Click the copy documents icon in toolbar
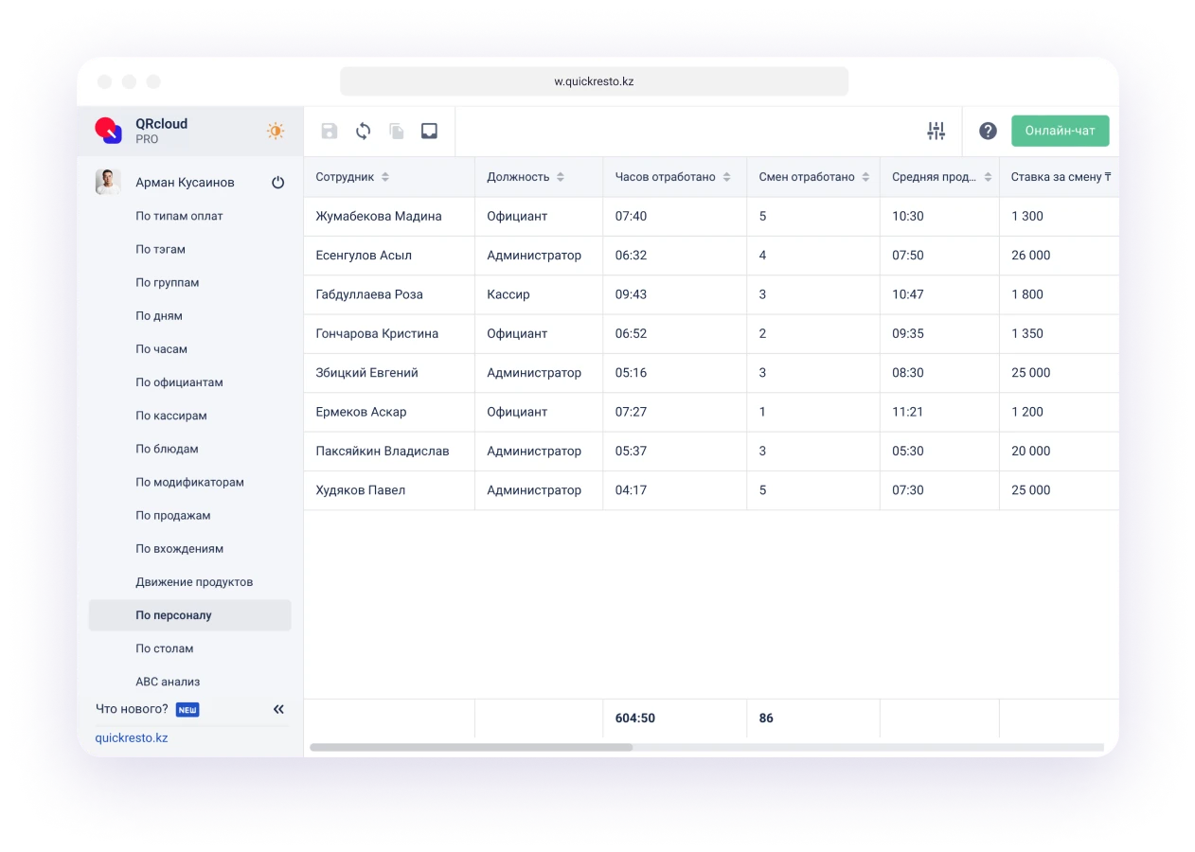 [x=397, y=132]
